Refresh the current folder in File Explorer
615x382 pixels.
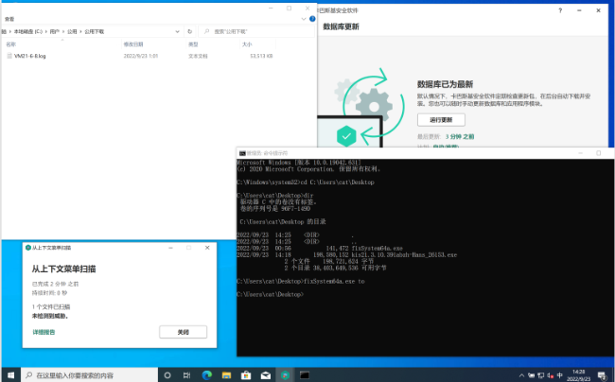pyautogui.click(x=190, y=31)
